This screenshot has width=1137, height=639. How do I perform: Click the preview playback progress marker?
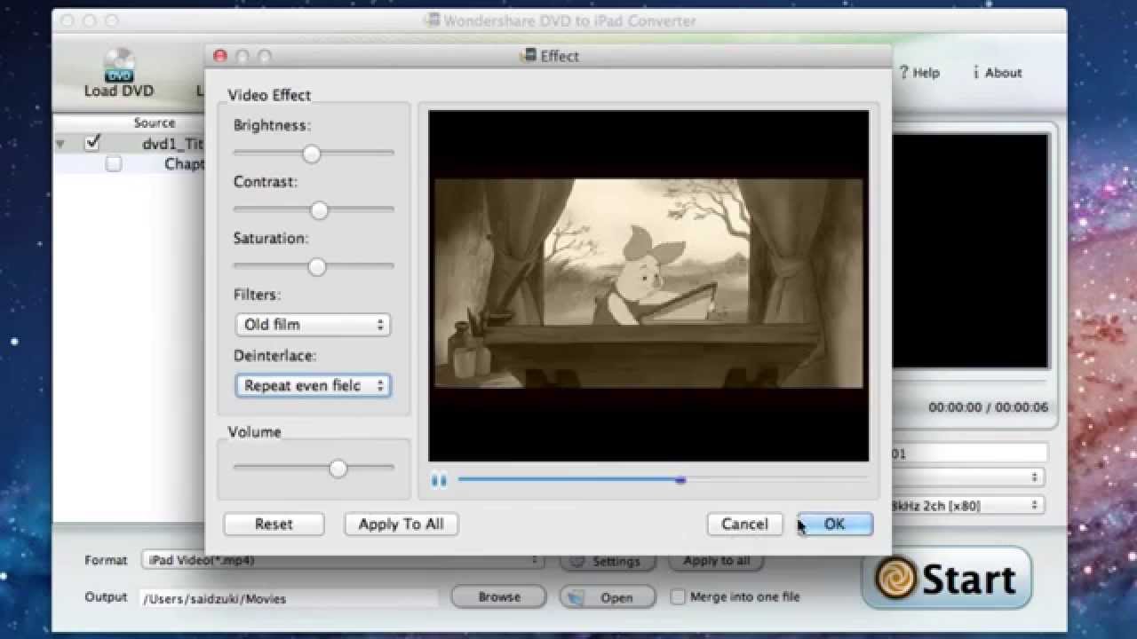[680, 480]
